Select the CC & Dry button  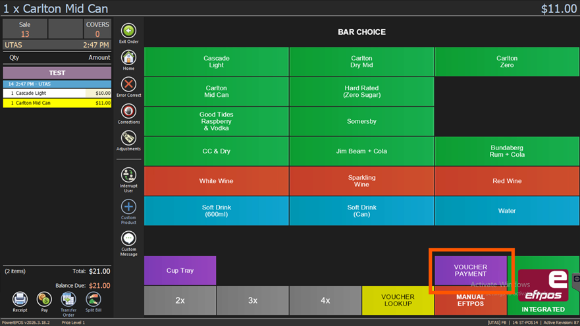click(x=217, y=151)
